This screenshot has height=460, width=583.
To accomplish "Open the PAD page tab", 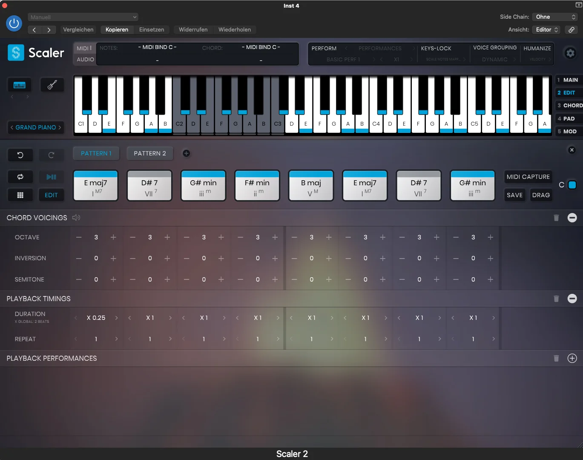I will pyautogui.click(x=569, y=118).
